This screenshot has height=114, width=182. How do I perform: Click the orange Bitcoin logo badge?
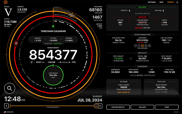tap(5, 2)
